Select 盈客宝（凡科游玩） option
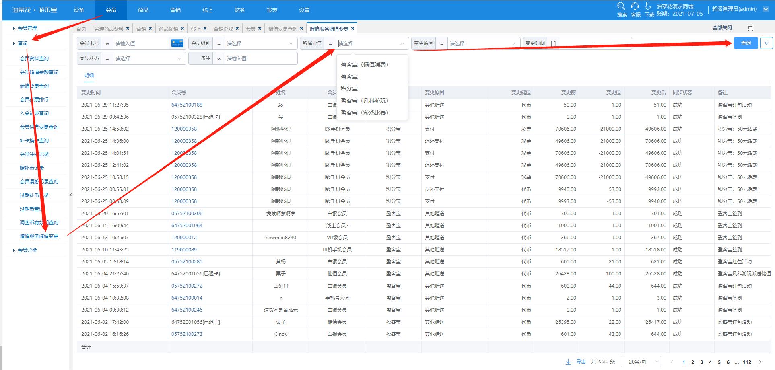 pyautogui.click(x=372, y=101)
